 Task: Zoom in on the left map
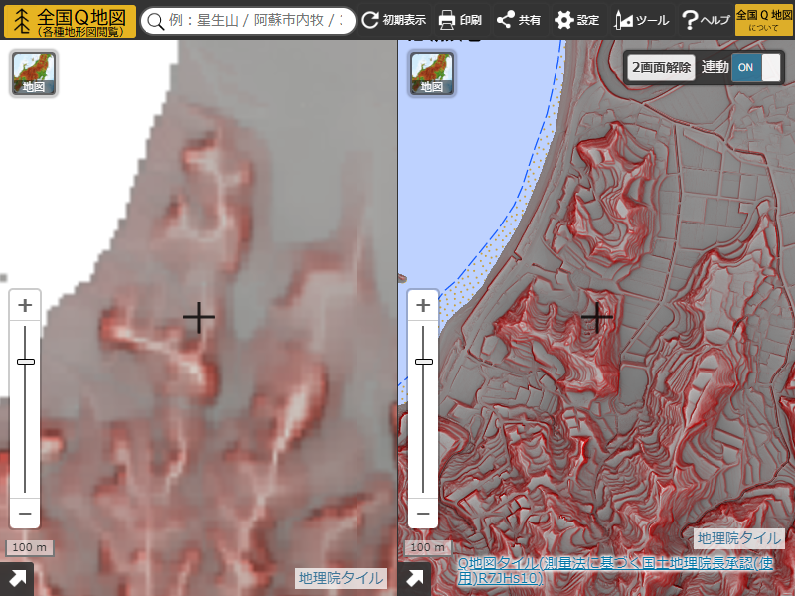[25, 305]
